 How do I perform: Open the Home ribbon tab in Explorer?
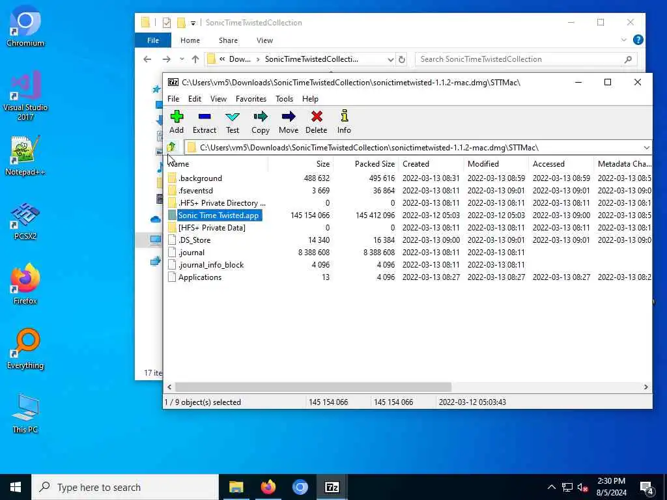pyautogui.click(x=190, y=40)
